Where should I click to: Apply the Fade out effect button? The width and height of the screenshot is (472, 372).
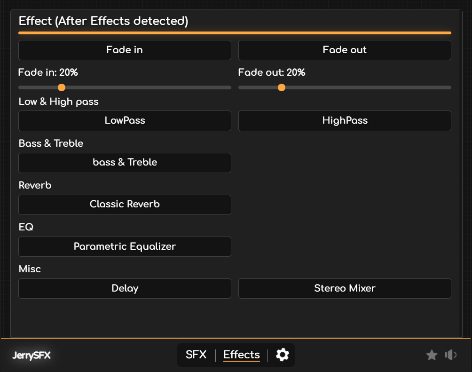click(345, 50)
